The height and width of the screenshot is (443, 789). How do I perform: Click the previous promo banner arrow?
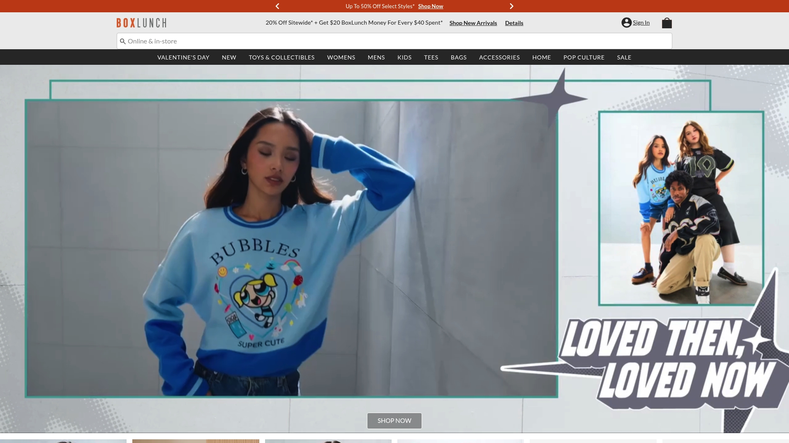click(277, 6)
